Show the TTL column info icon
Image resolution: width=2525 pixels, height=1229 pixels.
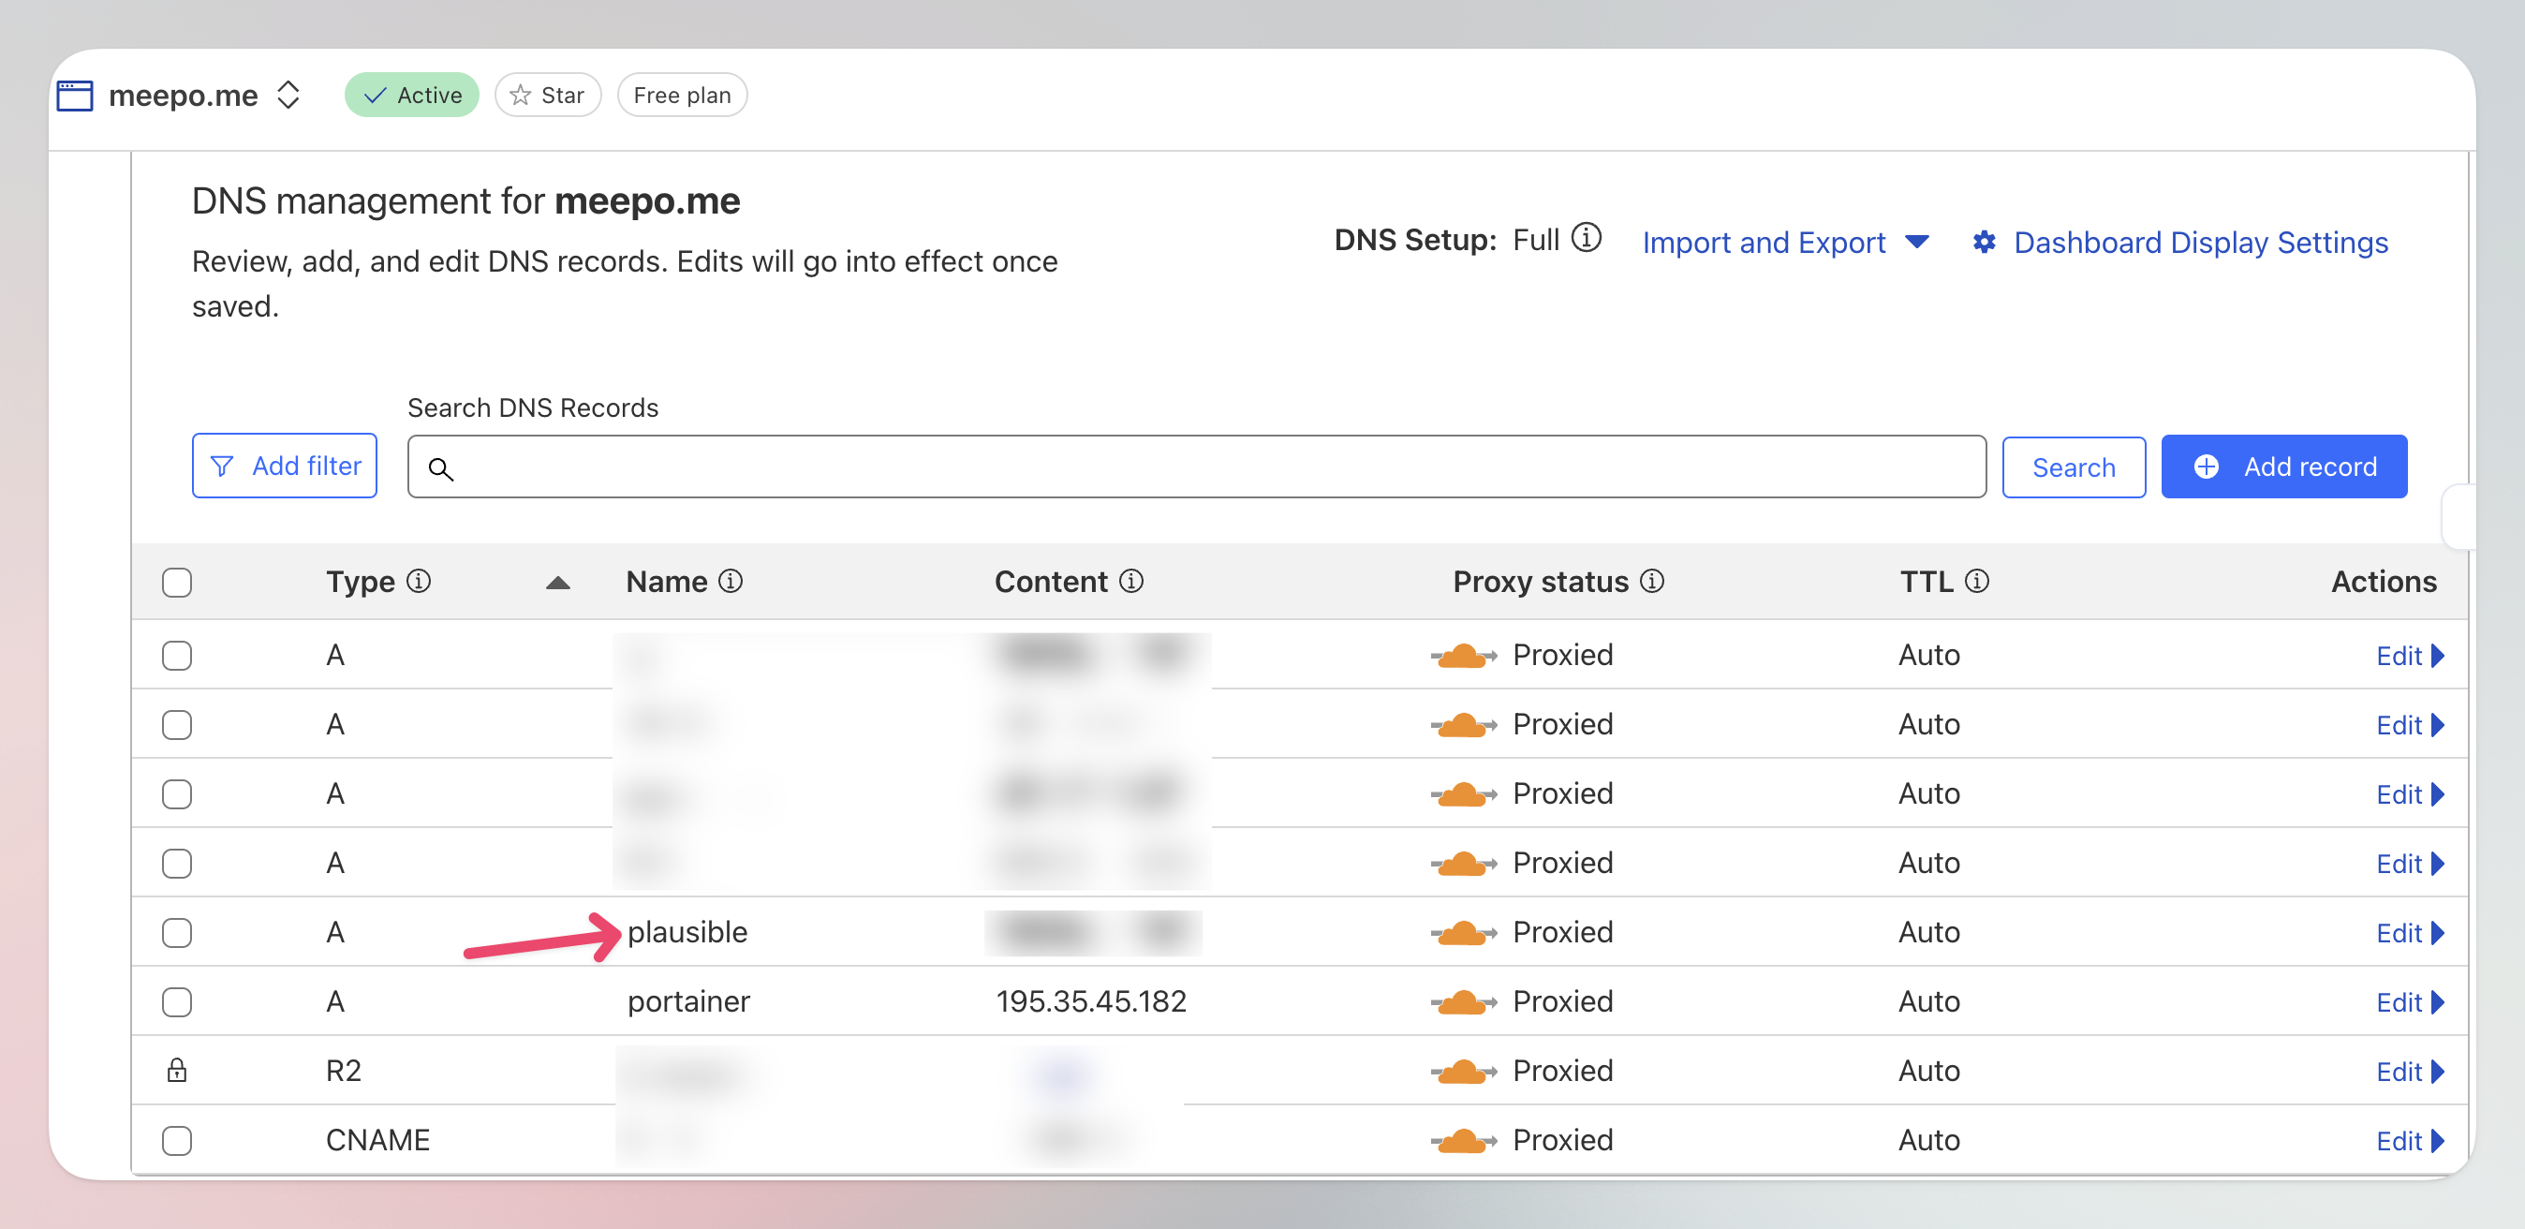[1977, 581]
